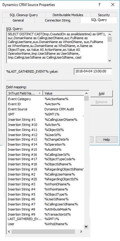Image resolution: width=120 pixels, height=241 pixels.
Task: Select the Insertion String #20 row
Action: tap(46, 179)
